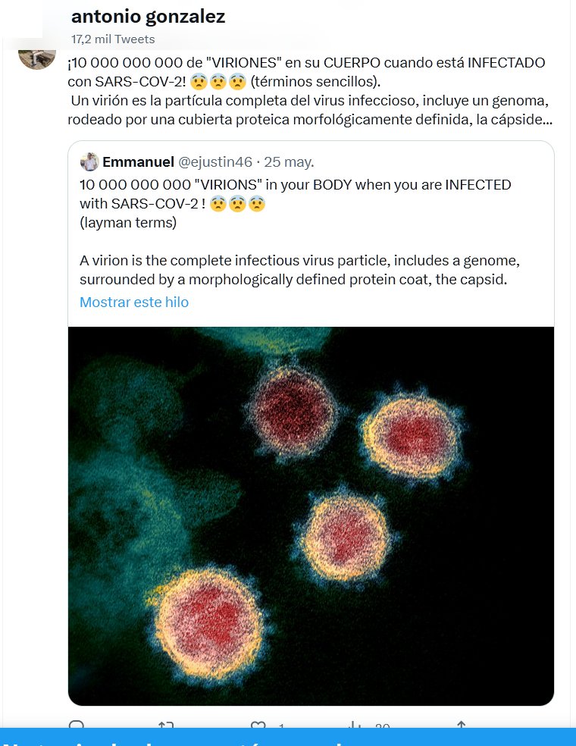The image size is (576, 746).
Task: Click 'Mostrar este hilo' link
Action: [x=134, y=302]
